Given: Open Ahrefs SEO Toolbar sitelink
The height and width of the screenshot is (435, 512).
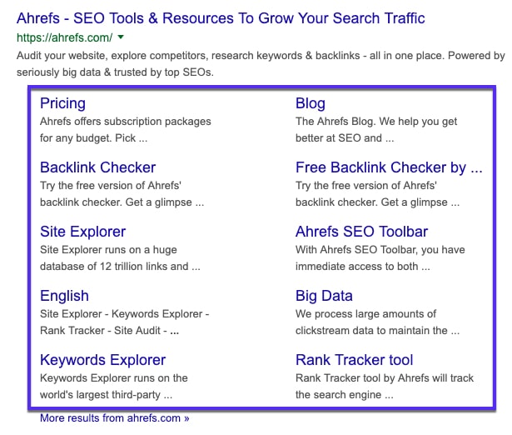Looking at the screenshot, I should [361, 232].
